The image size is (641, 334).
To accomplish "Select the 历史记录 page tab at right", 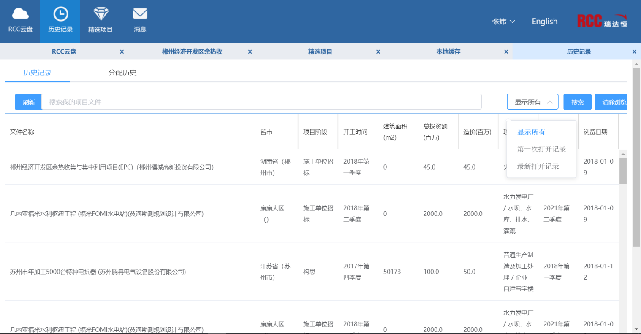I will tap(579, 51).
